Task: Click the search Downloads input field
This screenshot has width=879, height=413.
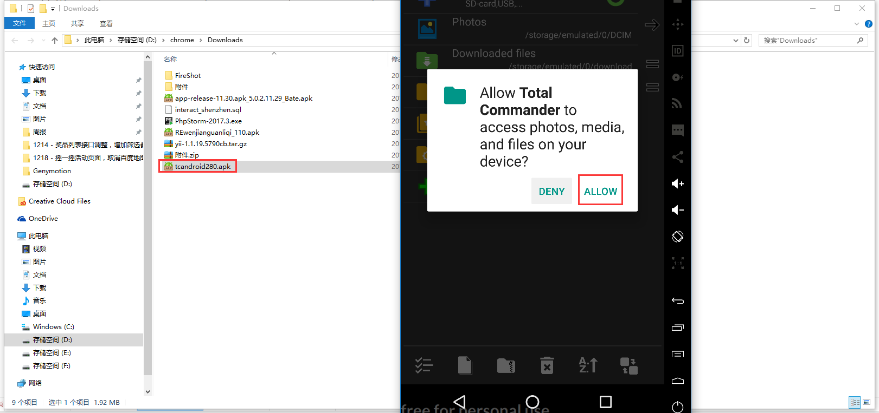Action: (x=813, y=40)
